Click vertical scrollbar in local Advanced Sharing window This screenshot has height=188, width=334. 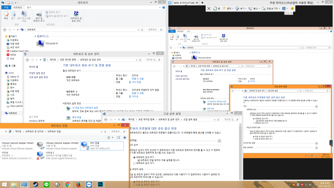tap(240, 151)
